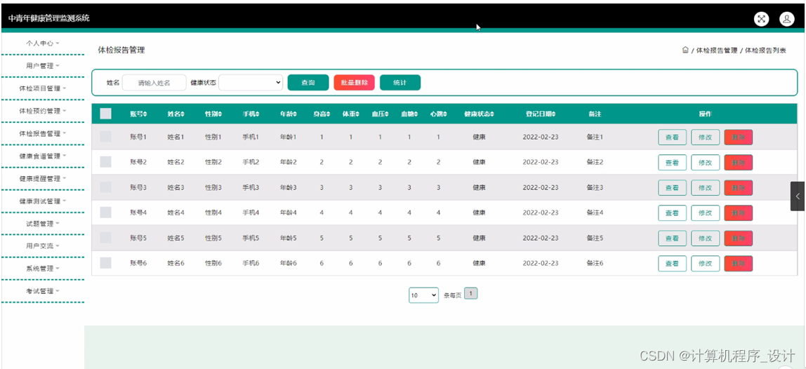
Task: Expand the 健康提醒管理 sidebar menu
Action: pyautogui.click(x=43, y=178)
